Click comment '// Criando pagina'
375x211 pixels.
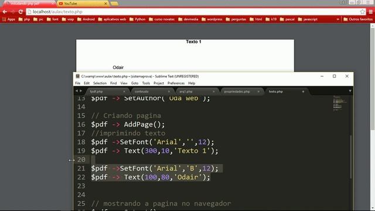coord(126,115)
